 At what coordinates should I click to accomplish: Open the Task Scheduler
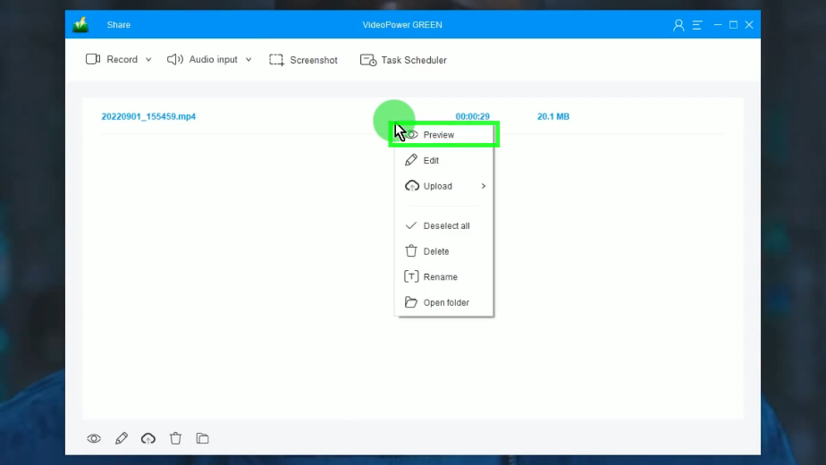click(x=403, y=60)
